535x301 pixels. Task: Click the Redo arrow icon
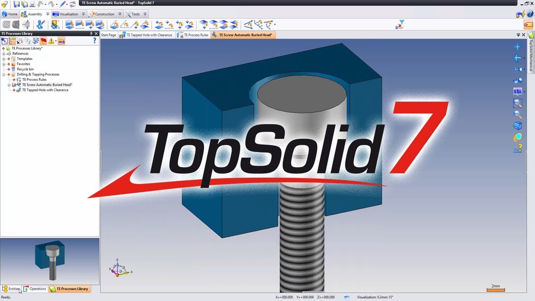coord(52,4)
